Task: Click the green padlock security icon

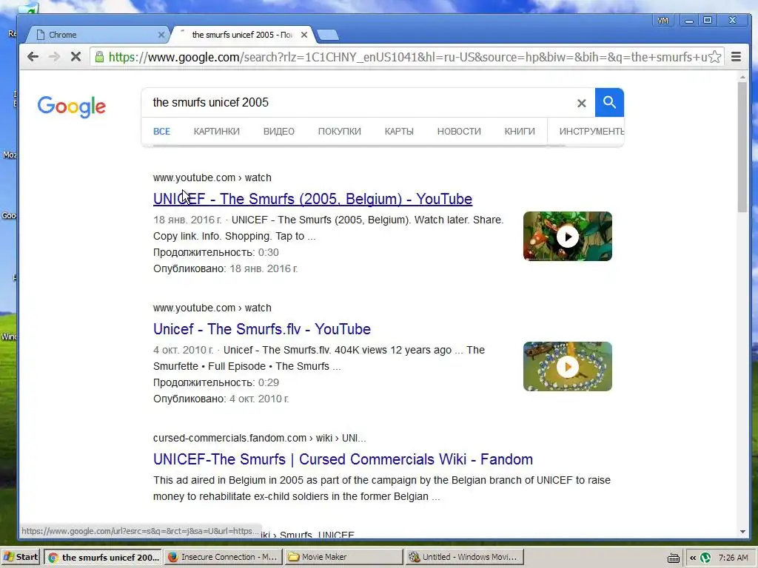Action: point(99,57)
